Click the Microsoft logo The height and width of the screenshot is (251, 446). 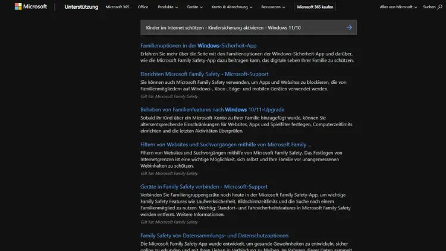pos(31,7)
